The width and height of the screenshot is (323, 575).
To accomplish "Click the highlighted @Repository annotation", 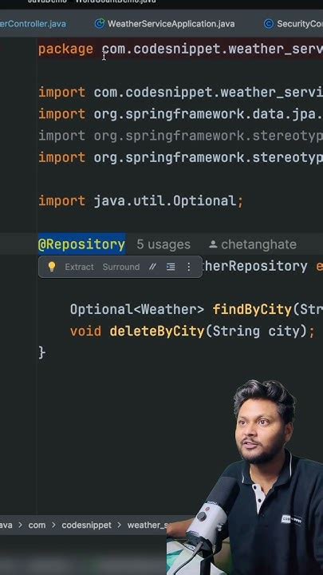I will click(x=81, y=244).
